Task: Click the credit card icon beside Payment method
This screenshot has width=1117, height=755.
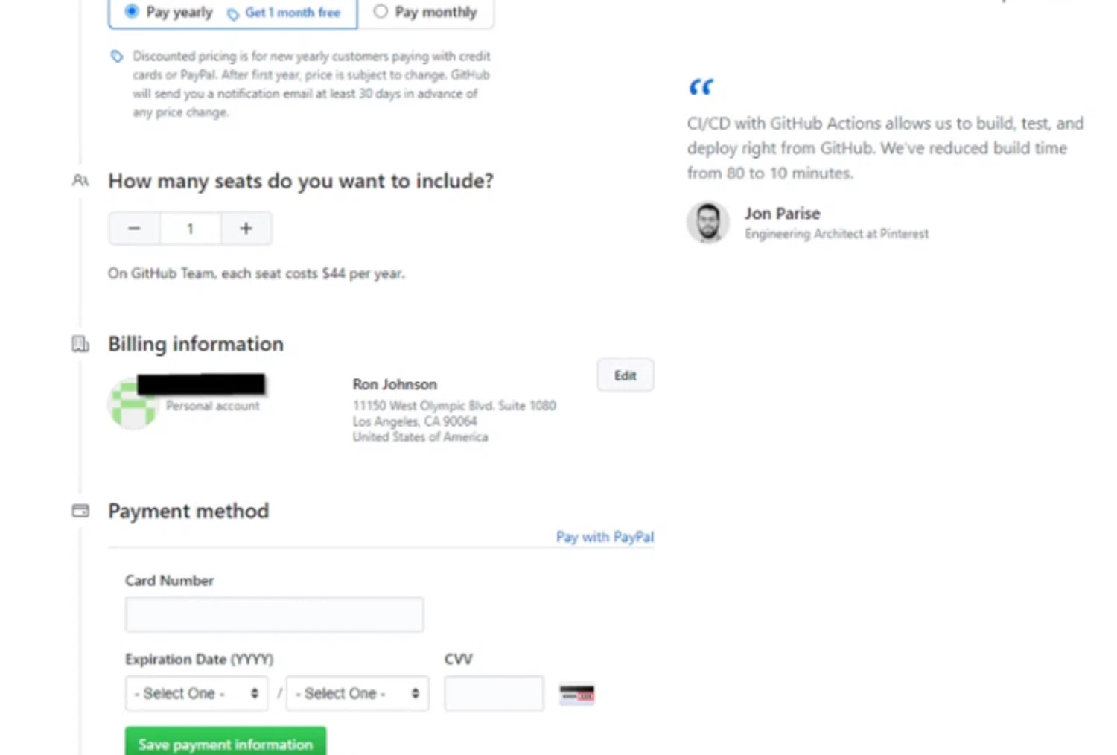Action: (x=80, y=511)
